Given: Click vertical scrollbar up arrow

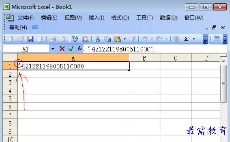Looking at the screenshot, I should 224,61.
